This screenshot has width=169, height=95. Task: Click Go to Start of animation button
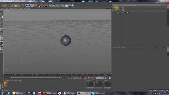(69, 78)
